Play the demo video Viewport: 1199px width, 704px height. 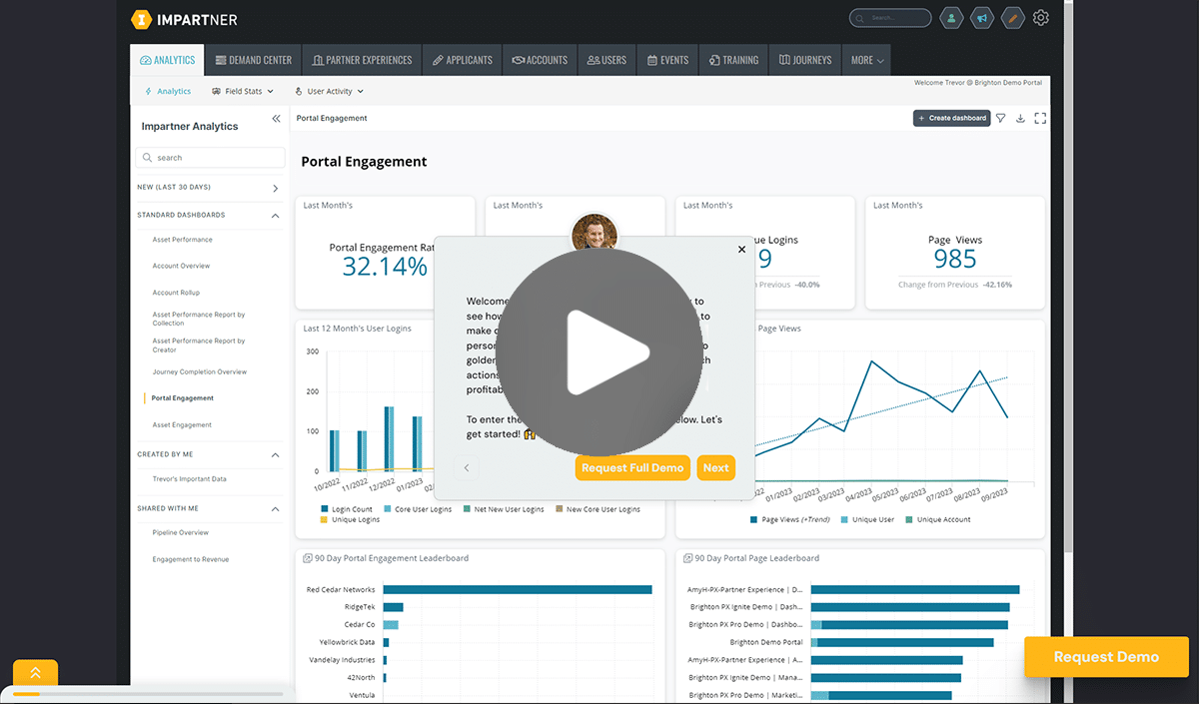click(599, 352)
